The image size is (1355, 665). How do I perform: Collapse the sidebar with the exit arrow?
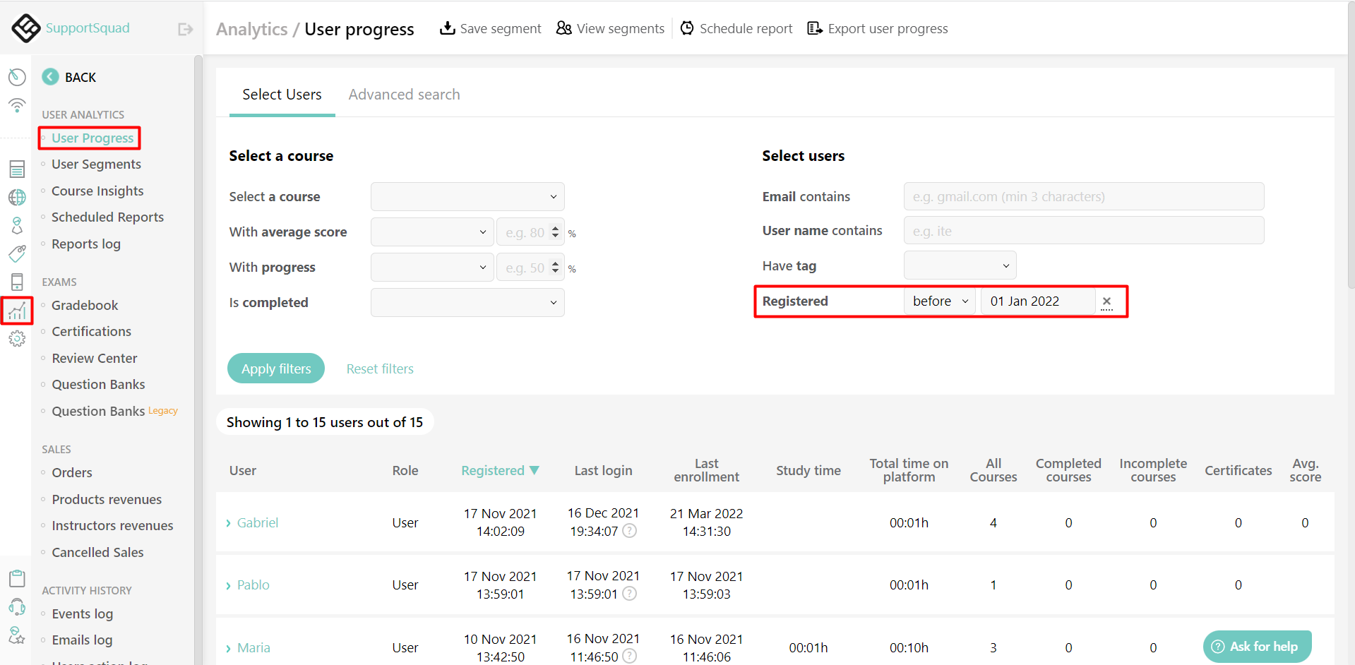184,29
